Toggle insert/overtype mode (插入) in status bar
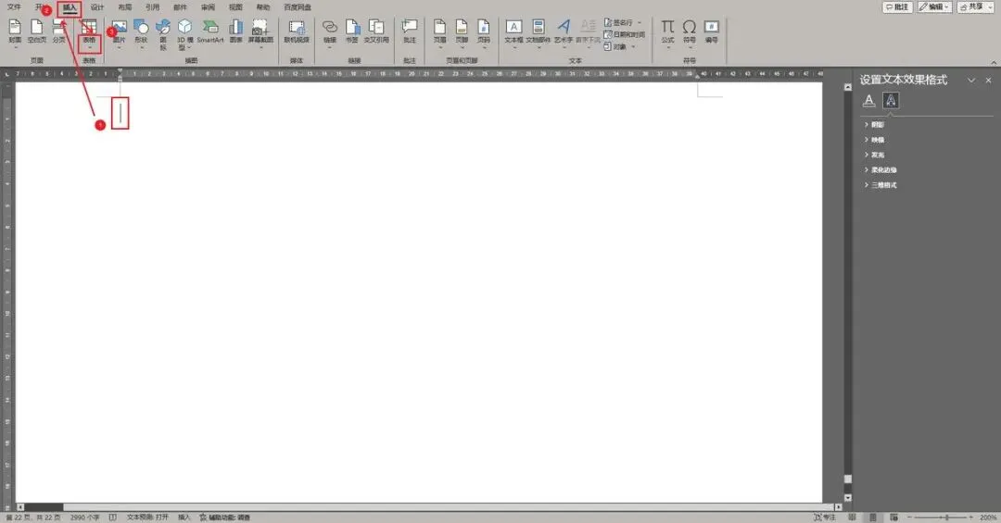 coord(184,517)
